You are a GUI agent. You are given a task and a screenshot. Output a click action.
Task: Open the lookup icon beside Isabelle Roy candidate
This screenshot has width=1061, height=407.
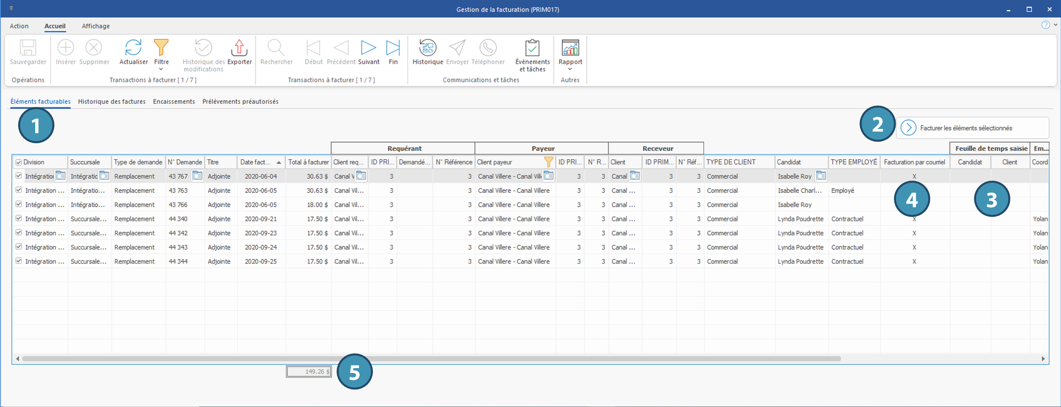(820, 176)
